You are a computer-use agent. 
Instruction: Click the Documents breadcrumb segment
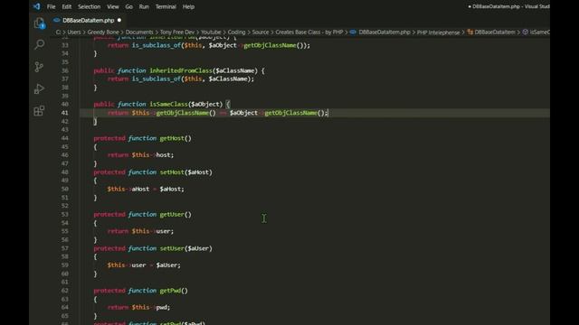pos(139,32)
